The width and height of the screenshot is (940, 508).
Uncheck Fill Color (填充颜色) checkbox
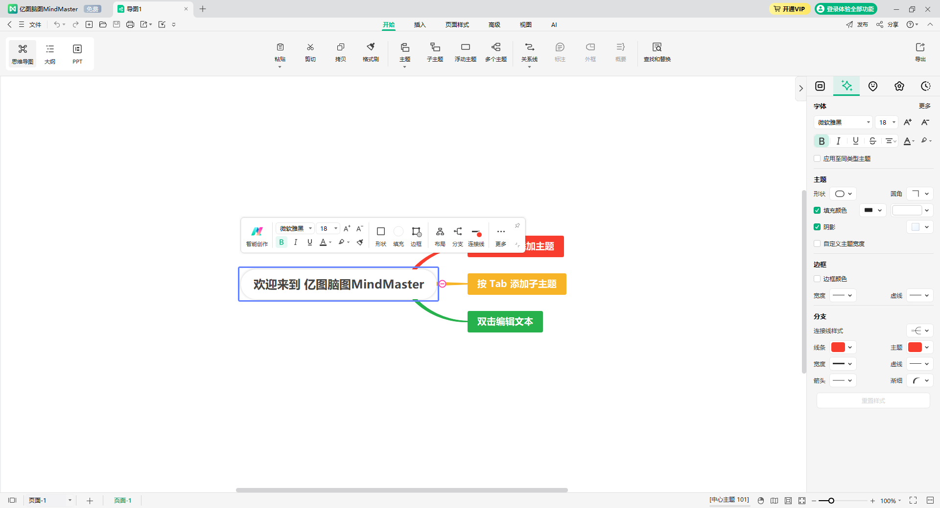pyautogui.click(x=817, y=210)
